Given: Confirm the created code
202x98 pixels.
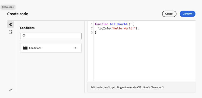Looking at the screenshot, I should click(187, 14).
